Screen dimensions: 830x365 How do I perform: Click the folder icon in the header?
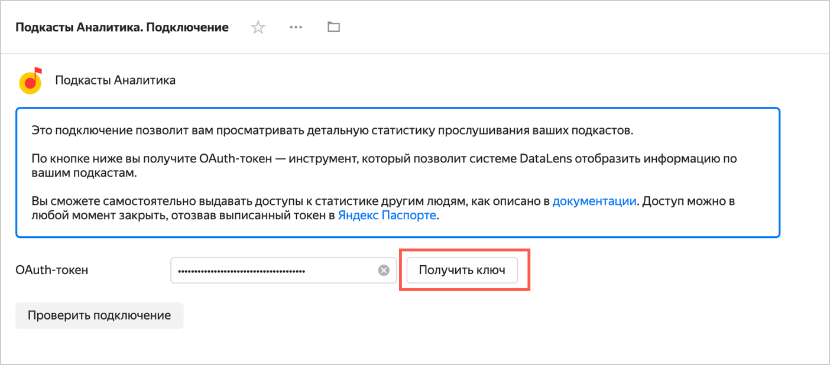click(x=333, y=27)
